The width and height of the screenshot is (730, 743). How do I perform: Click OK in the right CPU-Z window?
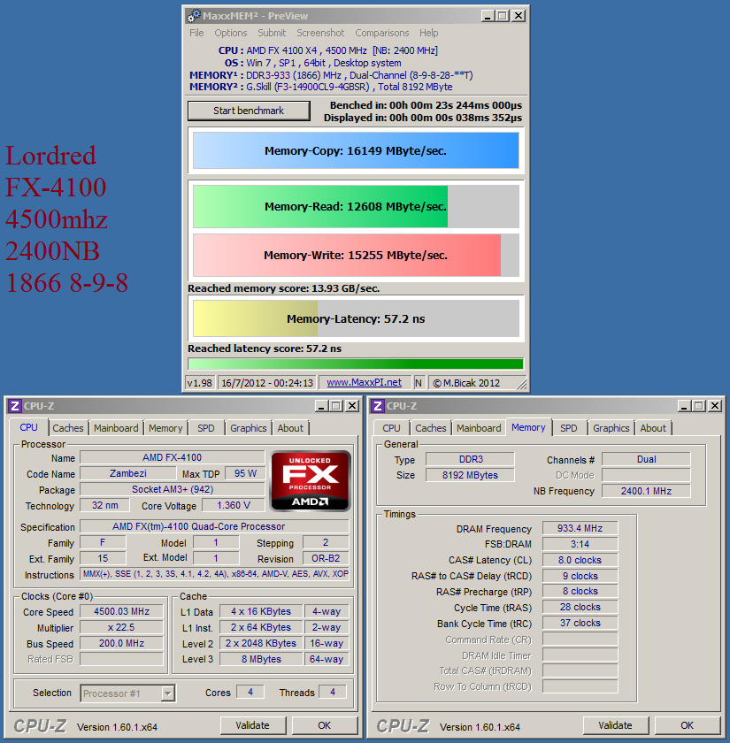point(688,725)
